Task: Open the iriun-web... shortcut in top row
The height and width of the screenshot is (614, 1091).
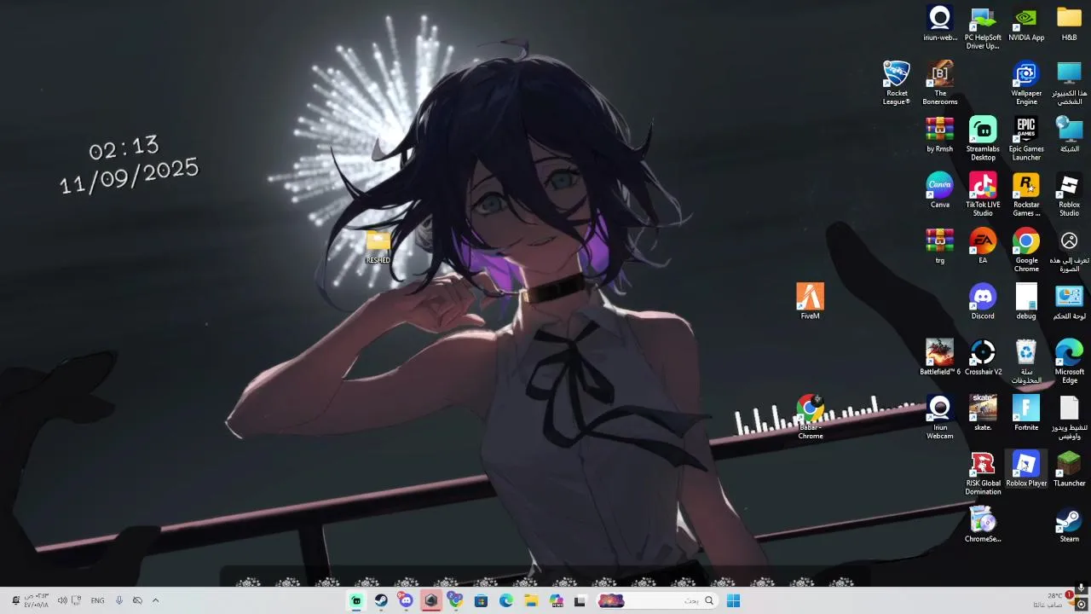Action: [x=940, y=24]
